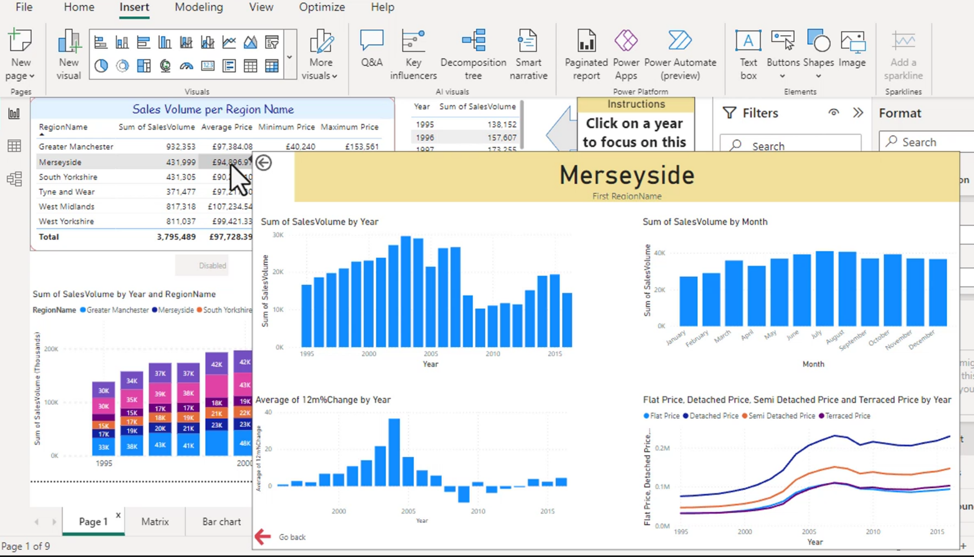Insert a table visual from the gallery

coord(251,66)
